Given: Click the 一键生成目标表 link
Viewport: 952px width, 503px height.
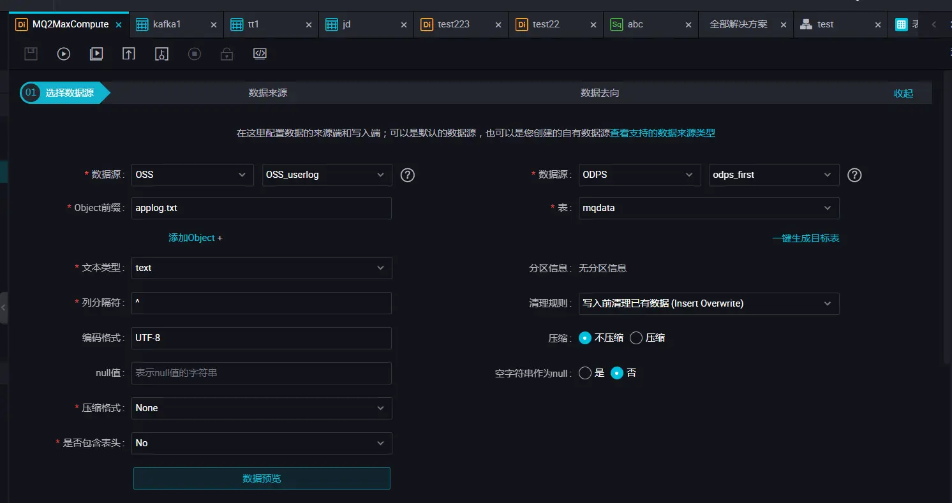Looking at the screenshot, I should tap(806, 237).
